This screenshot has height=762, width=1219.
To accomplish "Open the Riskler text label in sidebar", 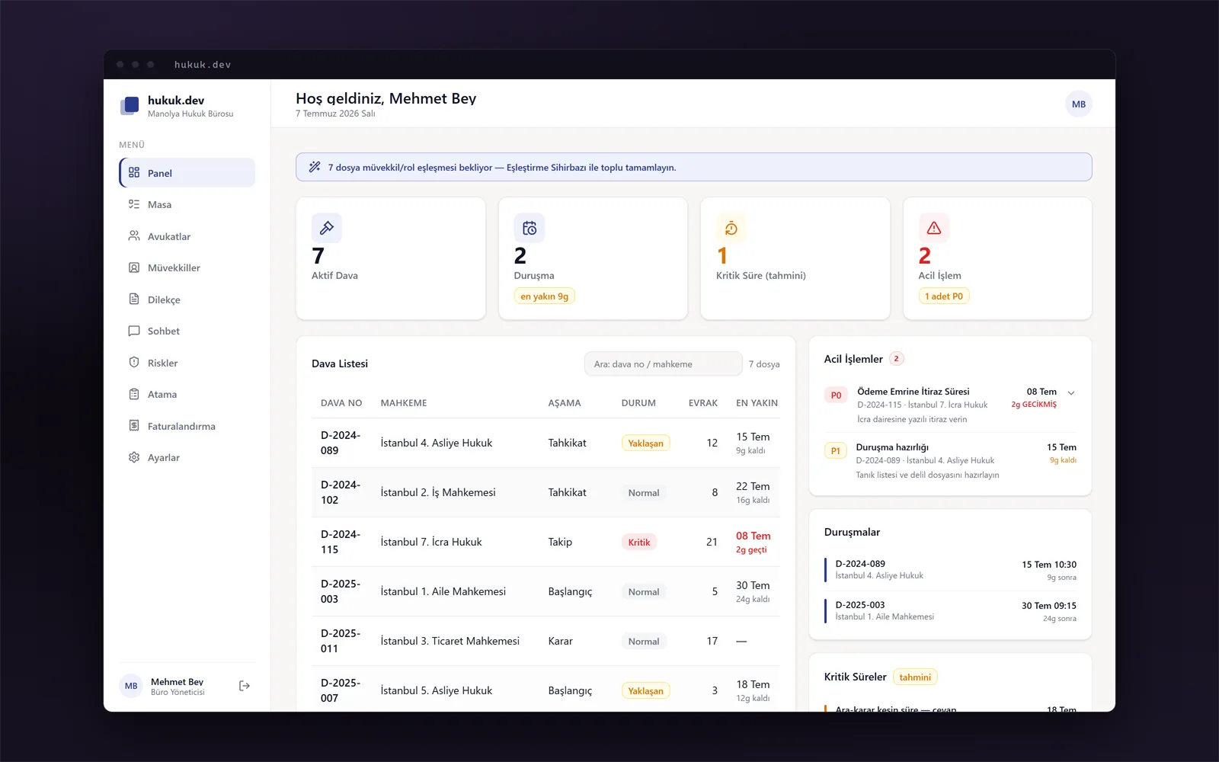I will 162,363.
